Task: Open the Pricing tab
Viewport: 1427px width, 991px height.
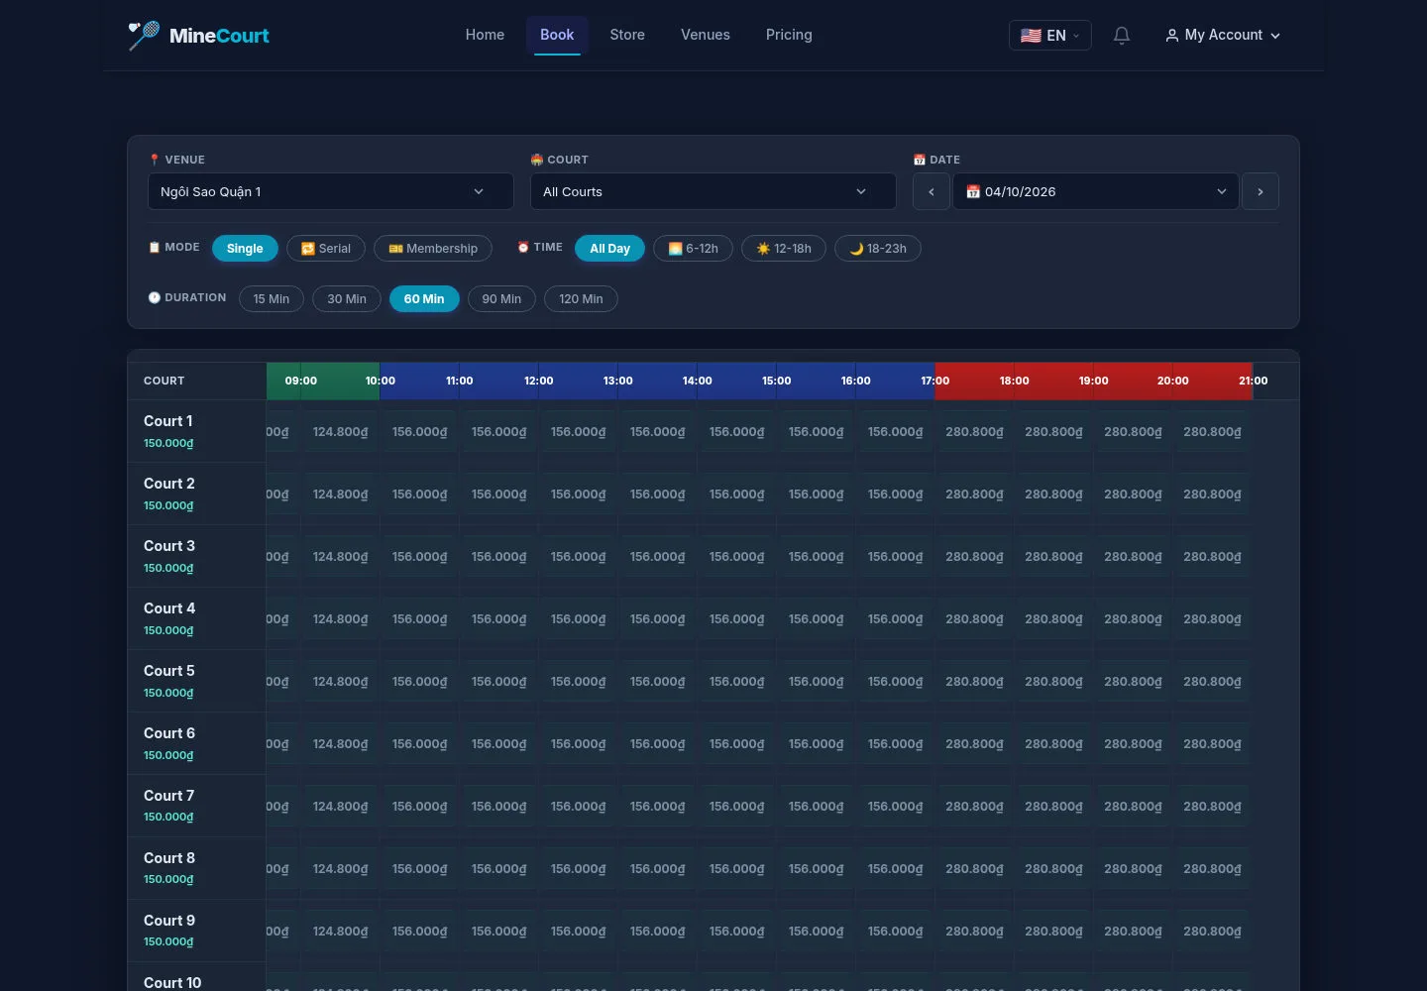Action: click(789, 35)
